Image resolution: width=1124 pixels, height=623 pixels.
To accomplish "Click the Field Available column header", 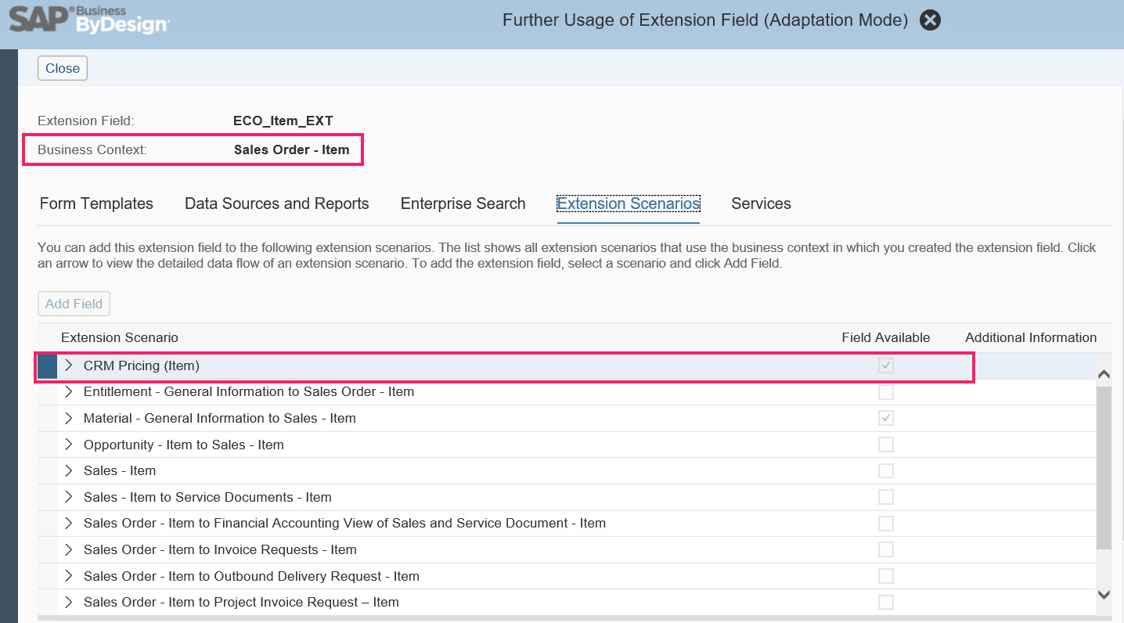I will 886,337.
